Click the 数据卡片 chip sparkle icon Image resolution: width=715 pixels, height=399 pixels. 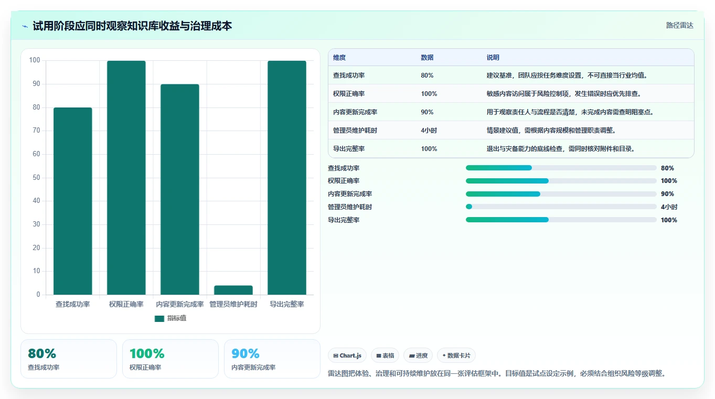pos(444,355)
